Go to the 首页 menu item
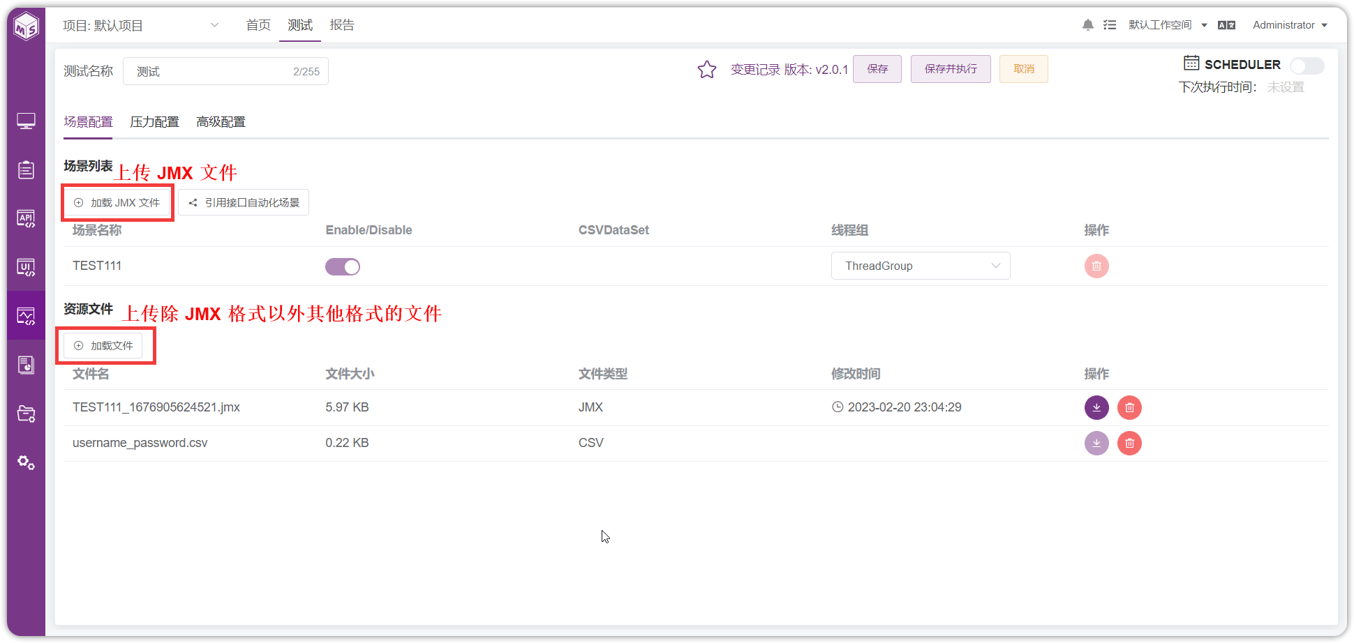The image size is (1354, 643). pyautogui.click(x=258, y=25)
